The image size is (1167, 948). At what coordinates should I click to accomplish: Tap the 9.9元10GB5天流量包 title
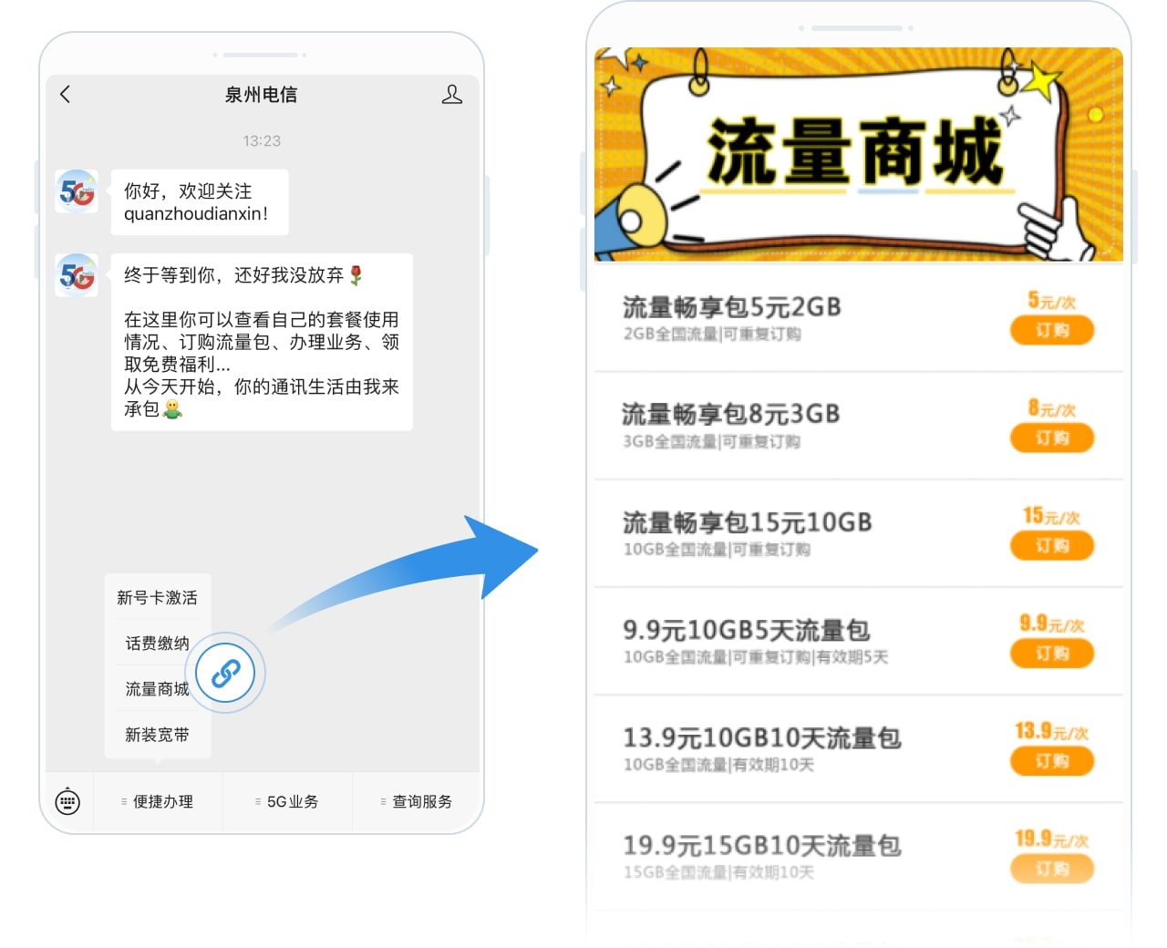point(747,630)
